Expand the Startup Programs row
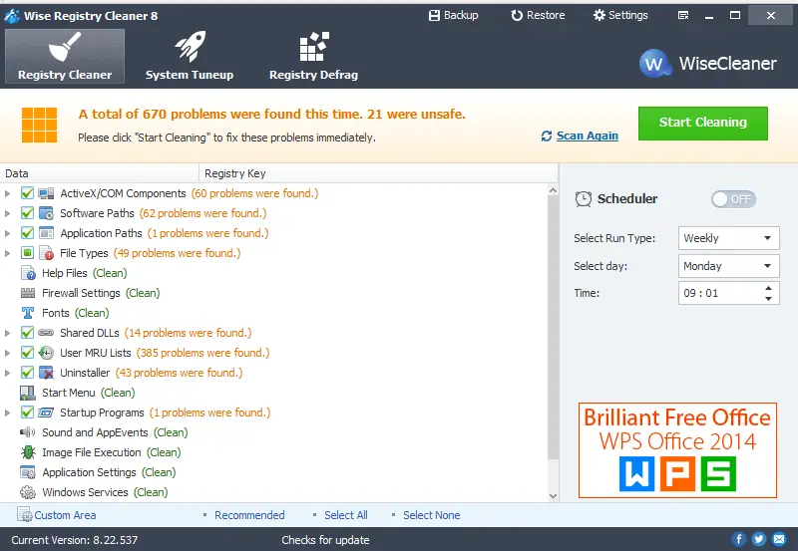 tap(7, 413)
